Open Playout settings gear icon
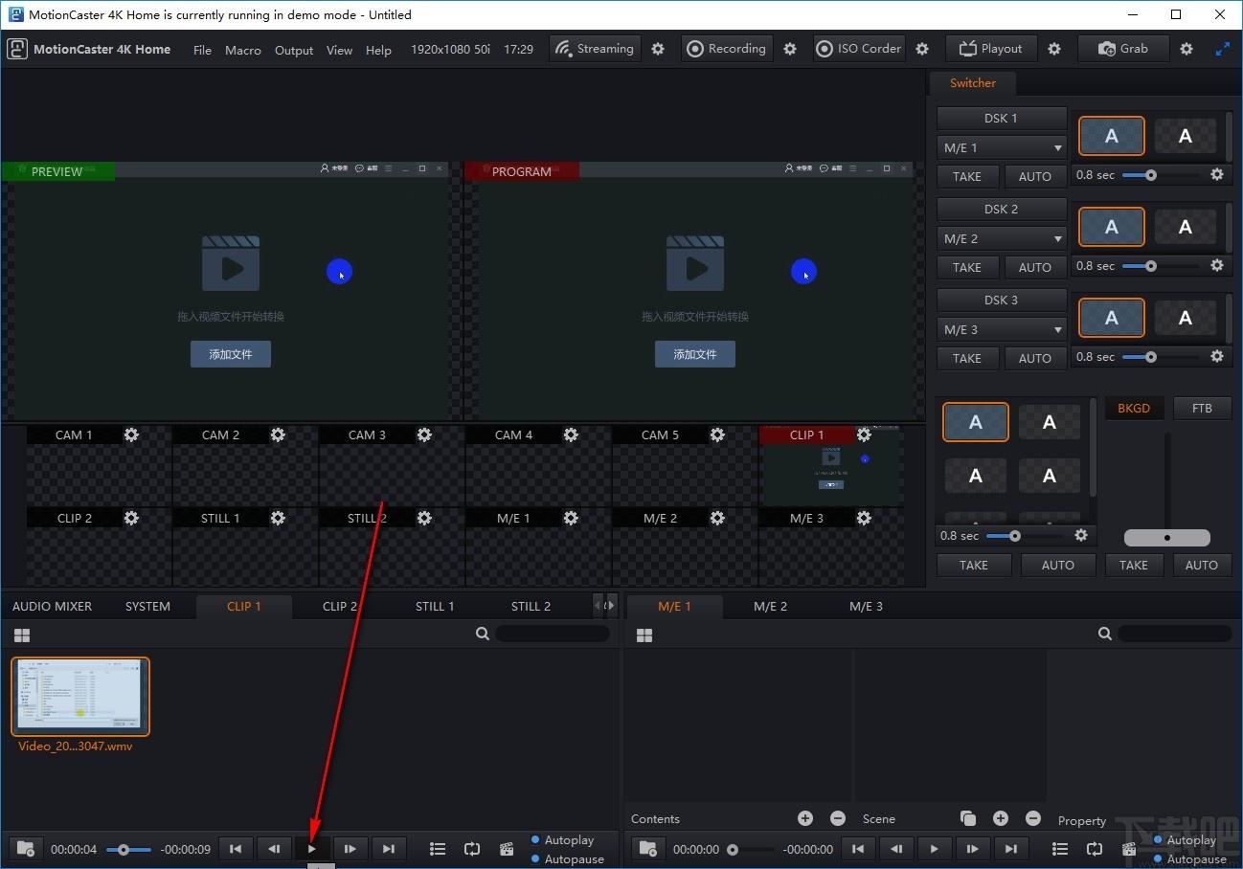Viewport: 1243px width, 869px height. pyautogui.click(x=1054, y=49)
